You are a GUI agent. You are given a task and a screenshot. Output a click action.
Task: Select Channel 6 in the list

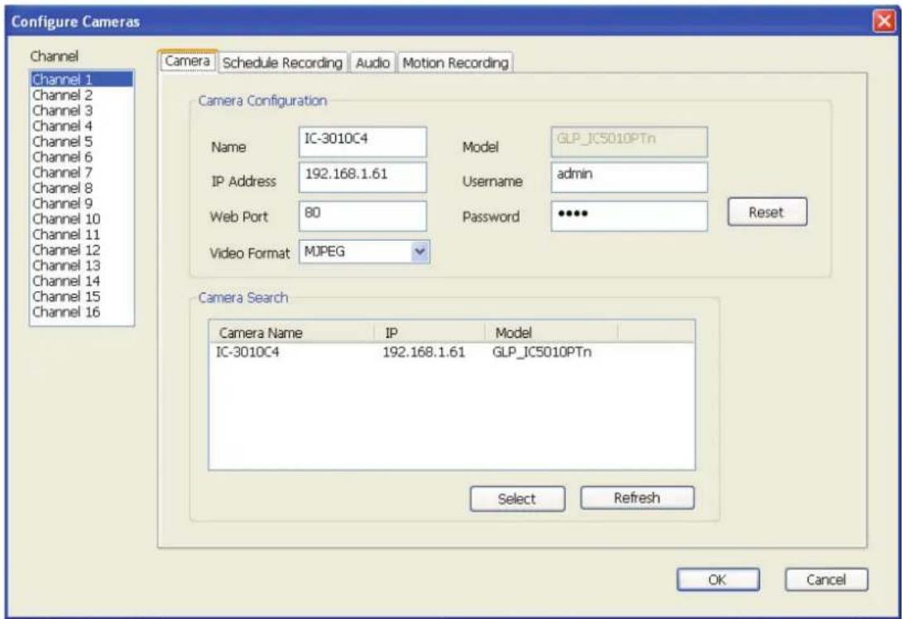pos(82,157)
